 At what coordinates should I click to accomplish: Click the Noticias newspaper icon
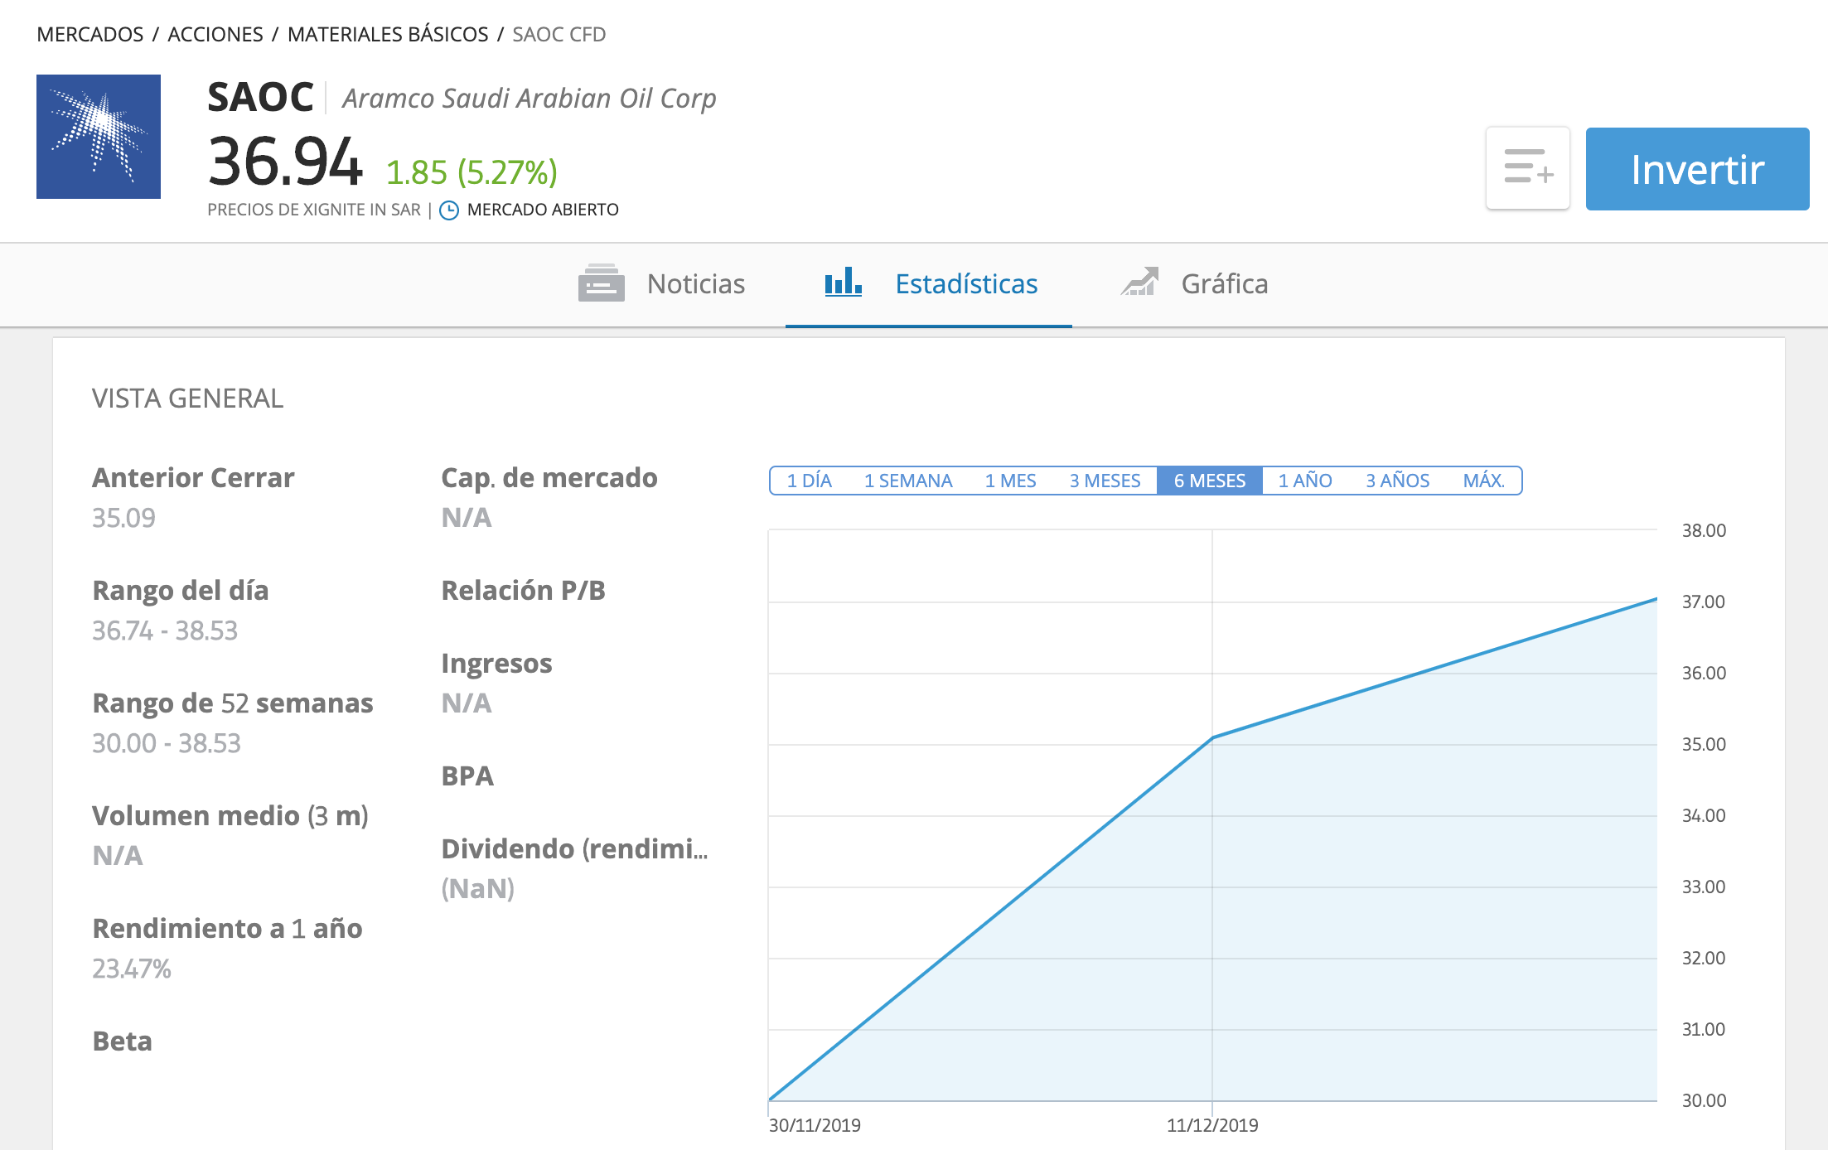(x=601, y=284)
